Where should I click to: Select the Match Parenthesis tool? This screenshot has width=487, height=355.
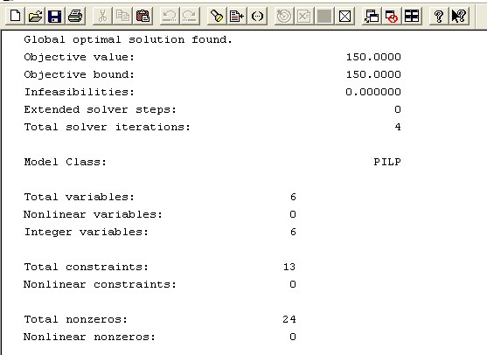257,16
